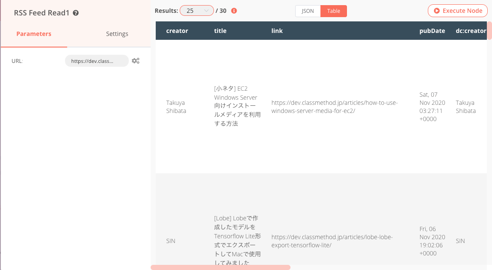Open URL parameter options gear
Image resolution: width=492 pixels, height=270 pixels.
coord(136,61)
